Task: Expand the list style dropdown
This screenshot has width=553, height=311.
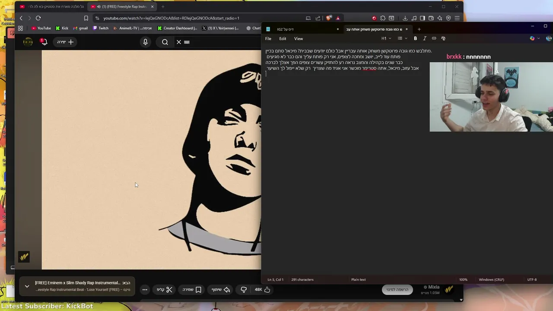Action: point(402,38)
